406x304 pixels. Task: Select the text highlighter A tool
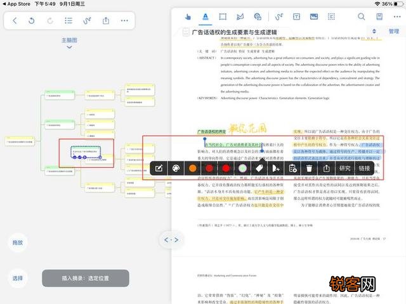coord(206,17)
